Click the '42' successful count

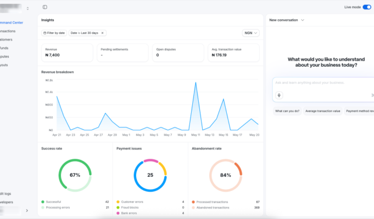click(107, 202)
